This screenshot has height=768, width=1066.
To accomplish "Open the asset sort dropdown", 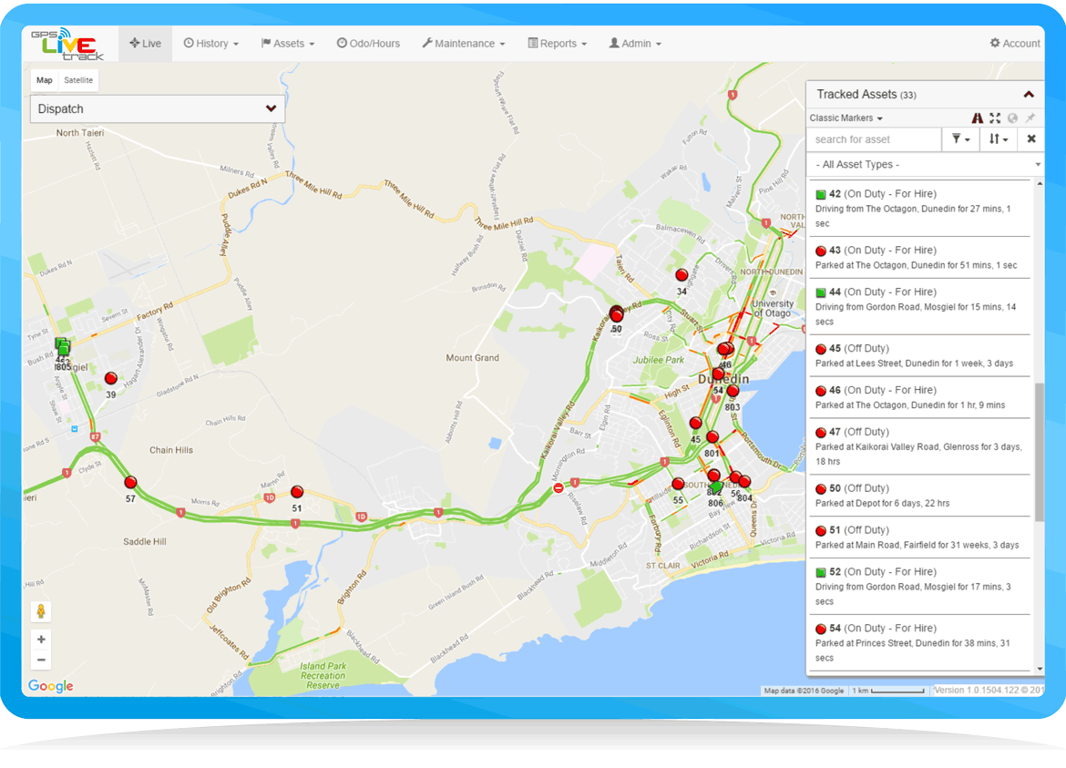I will [x=998, y=139].
